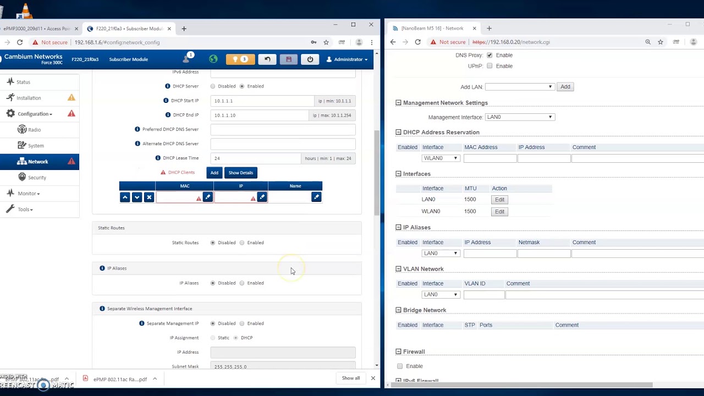Click the pencil edit icon in Name column
704x396 pixels.
316,197
